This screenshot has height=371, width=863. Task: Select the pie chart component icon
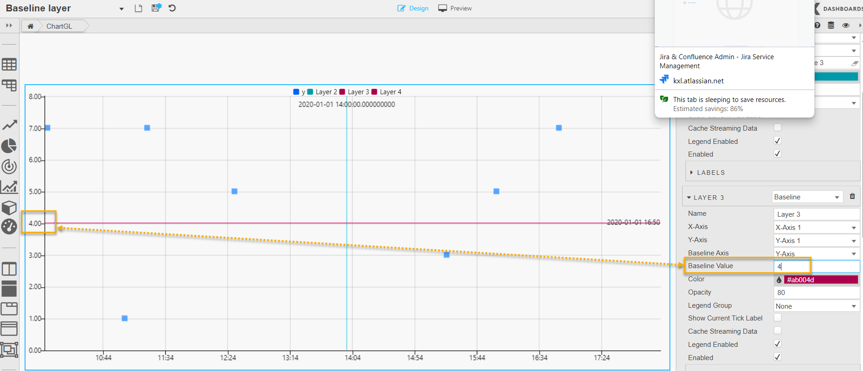[x=9, y=146]
